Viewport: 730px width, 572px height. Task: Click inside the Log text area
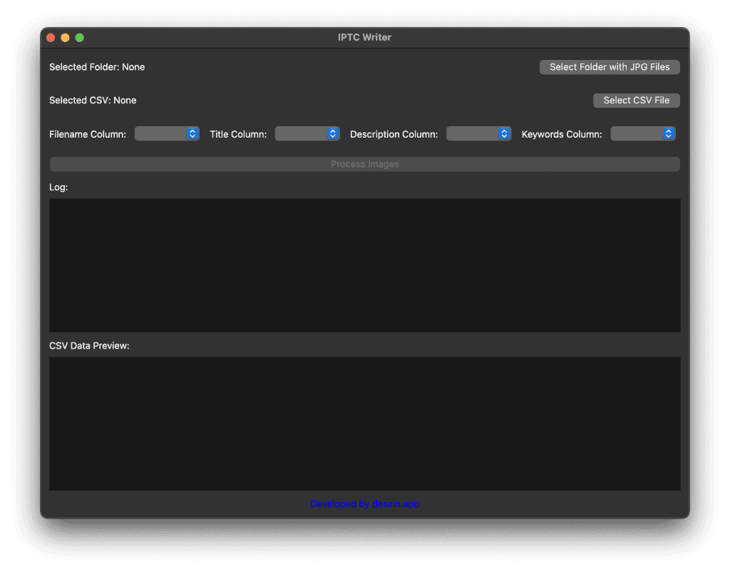[364, 265]
